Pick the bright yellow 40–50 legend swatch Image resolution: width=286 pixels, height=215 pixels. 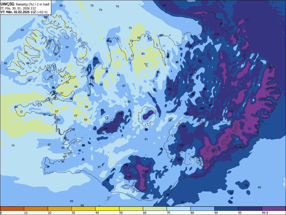(107, 209)
